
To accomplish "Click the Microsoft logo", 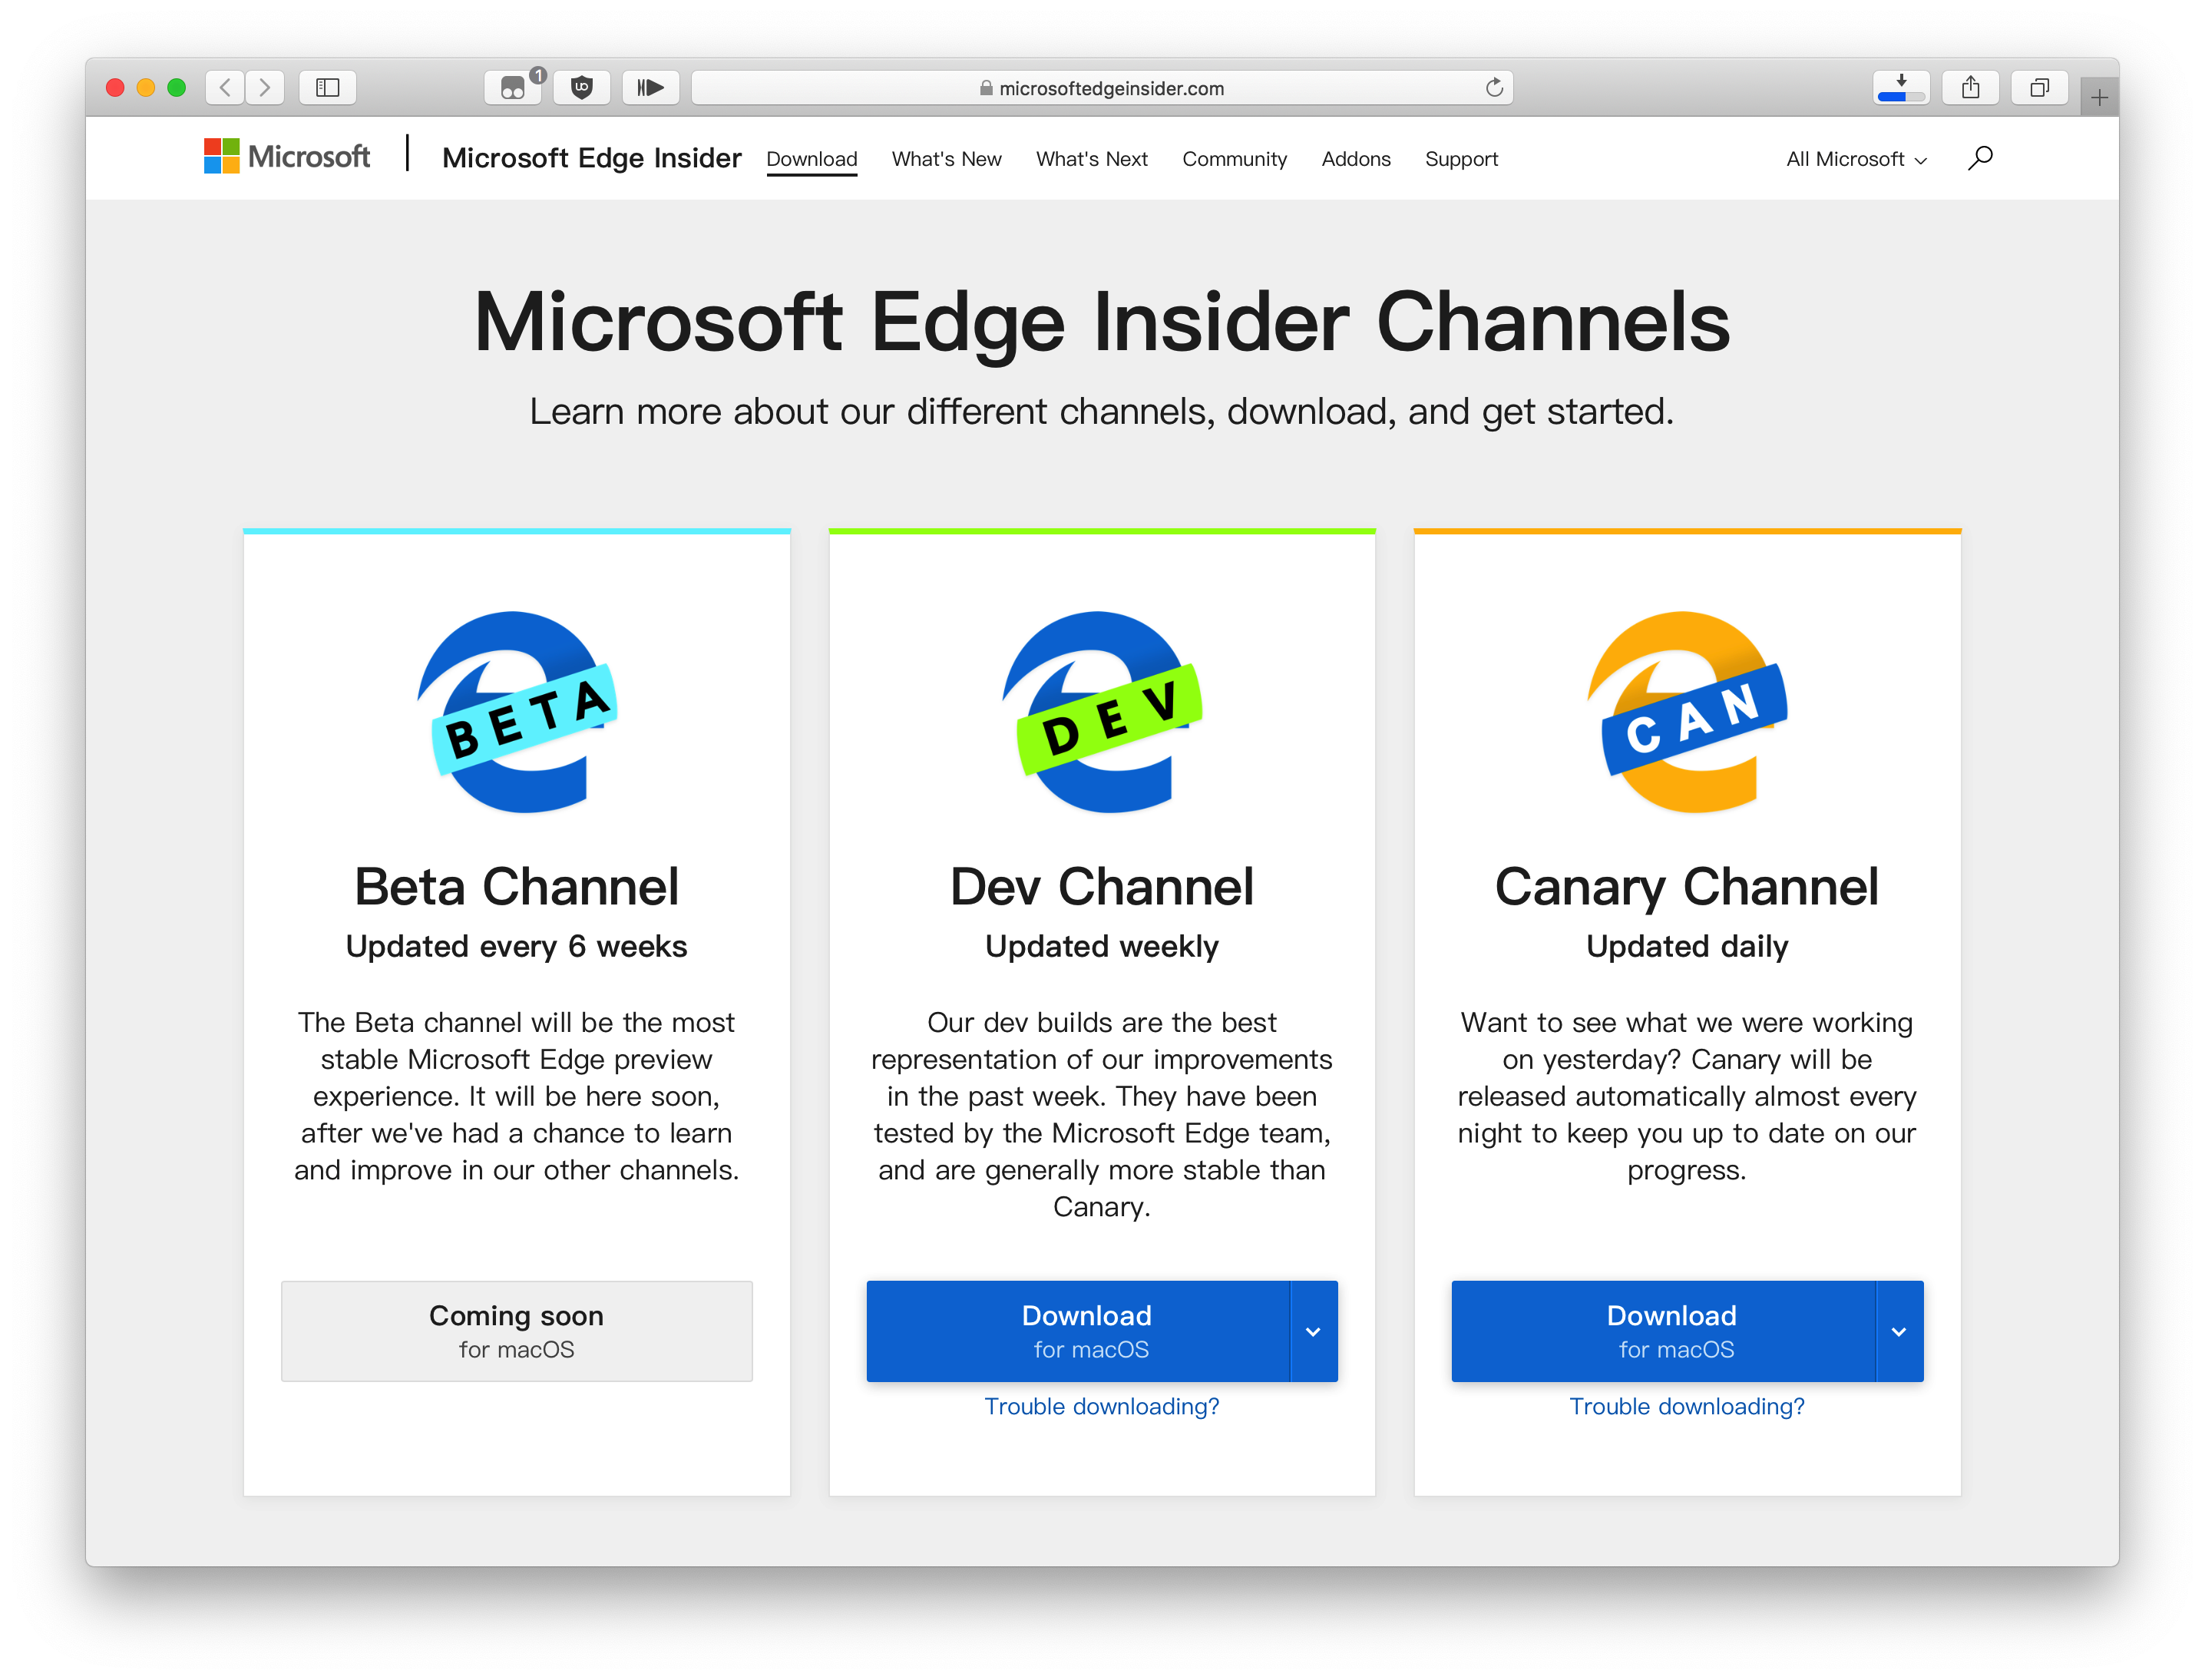I will [287, 157].
